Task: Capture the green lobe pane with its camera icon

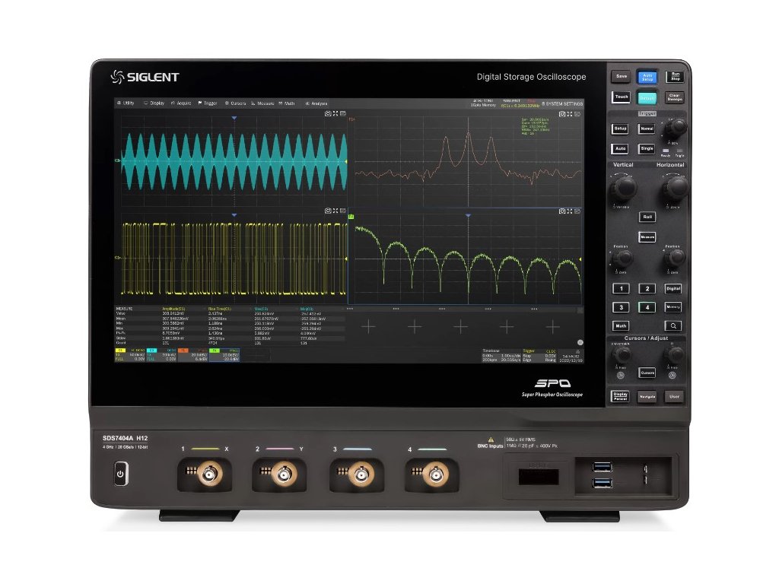Action: (x=562, y=211)
